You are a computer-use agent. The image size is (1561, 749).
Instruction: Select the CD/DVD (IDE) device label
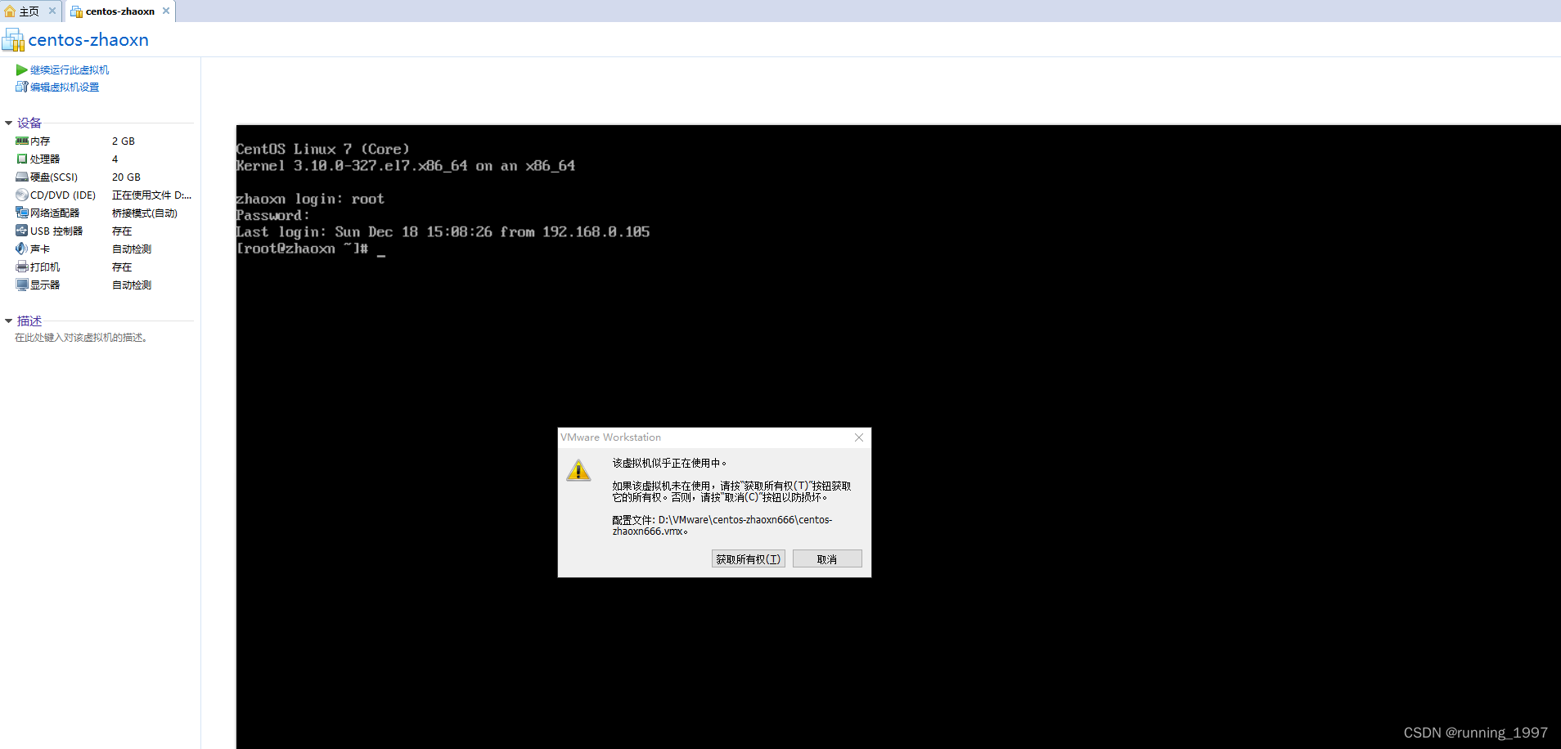pyautogui.click(x=63, y=195)
